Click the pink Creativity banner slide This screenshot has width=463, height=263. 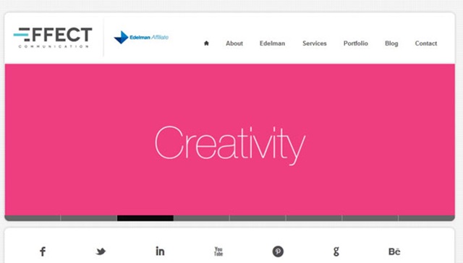tap(230, 139)
